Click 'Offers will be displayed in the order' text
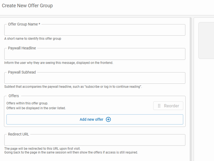This screenshot has width=214, height=161. (x=36, y=108)
